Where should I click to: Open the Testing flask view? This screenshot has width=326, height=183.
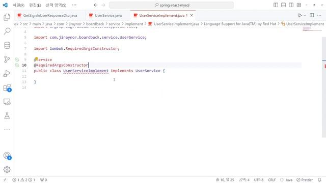pos(7,116)
